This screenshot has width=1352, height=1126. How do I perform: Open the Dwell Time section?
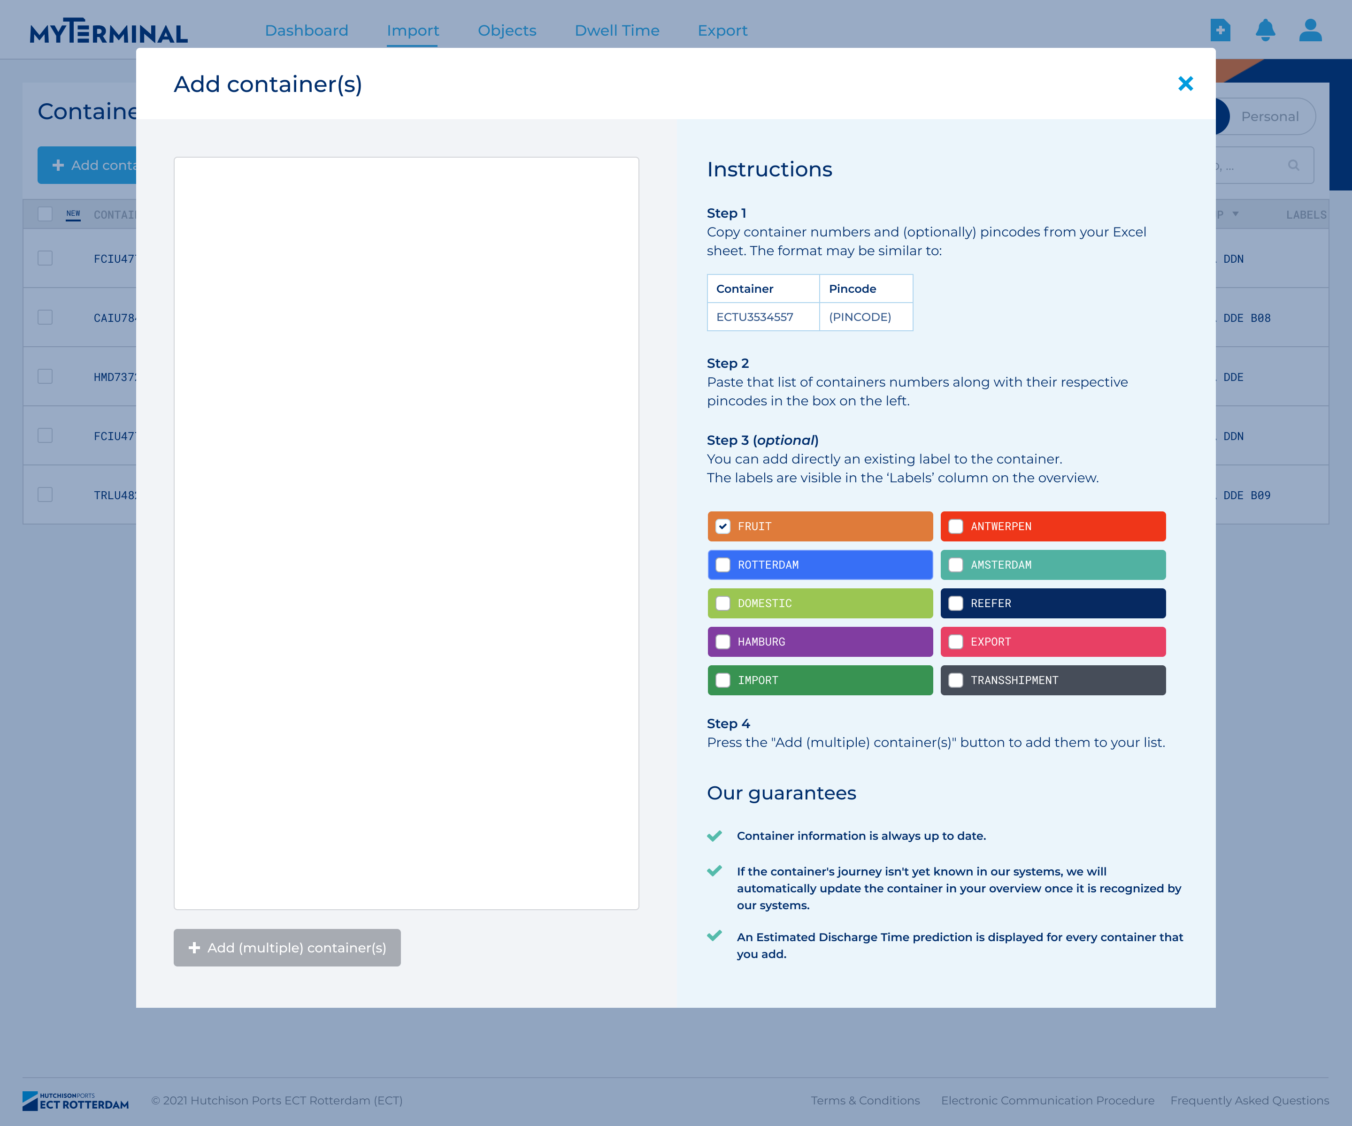pyautogui.click(x=617, y=30)
